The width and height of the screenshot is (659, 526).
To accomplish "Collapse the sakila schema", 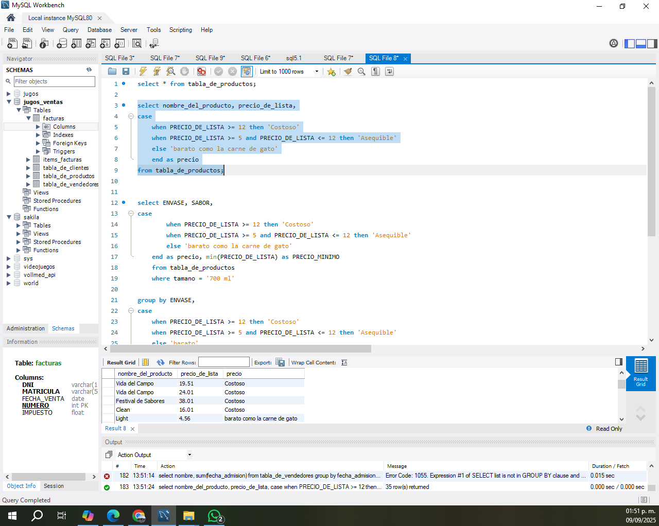I will (9, 217).
